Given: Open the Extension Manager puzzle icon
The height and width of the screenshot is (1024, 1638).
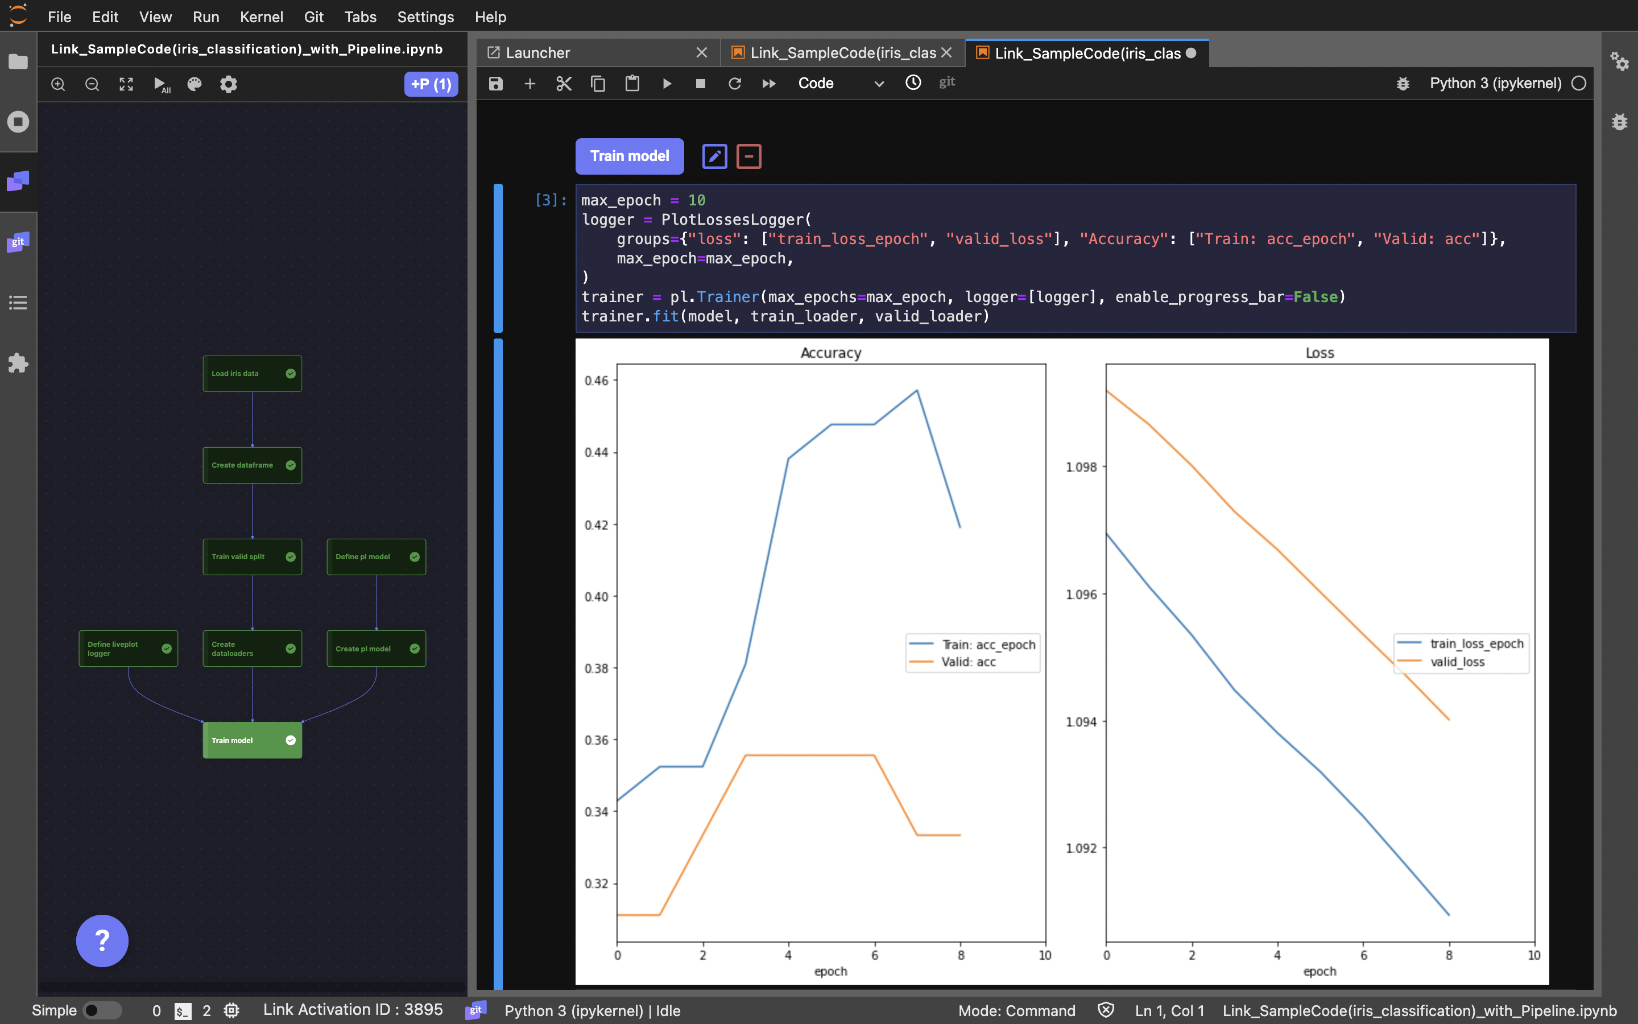Looking at the screenshot, I should coord(18,363).
